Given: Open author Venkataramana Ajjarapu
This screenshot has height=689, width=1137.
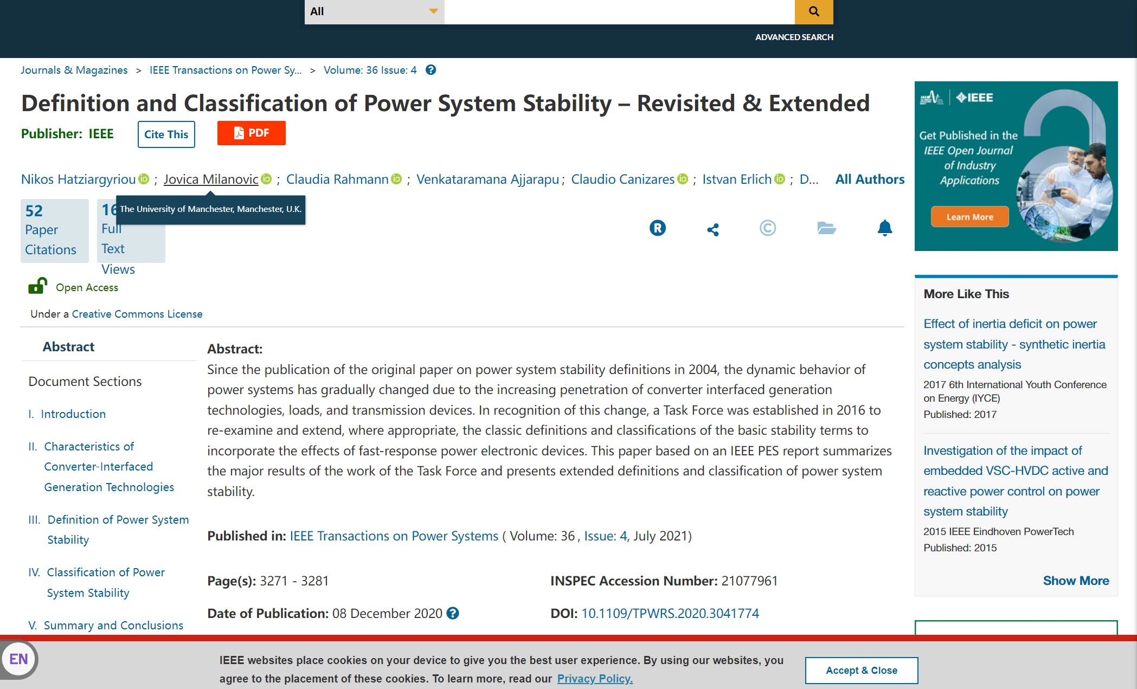Looking at the screenshot, I should (x=487, y=179).
